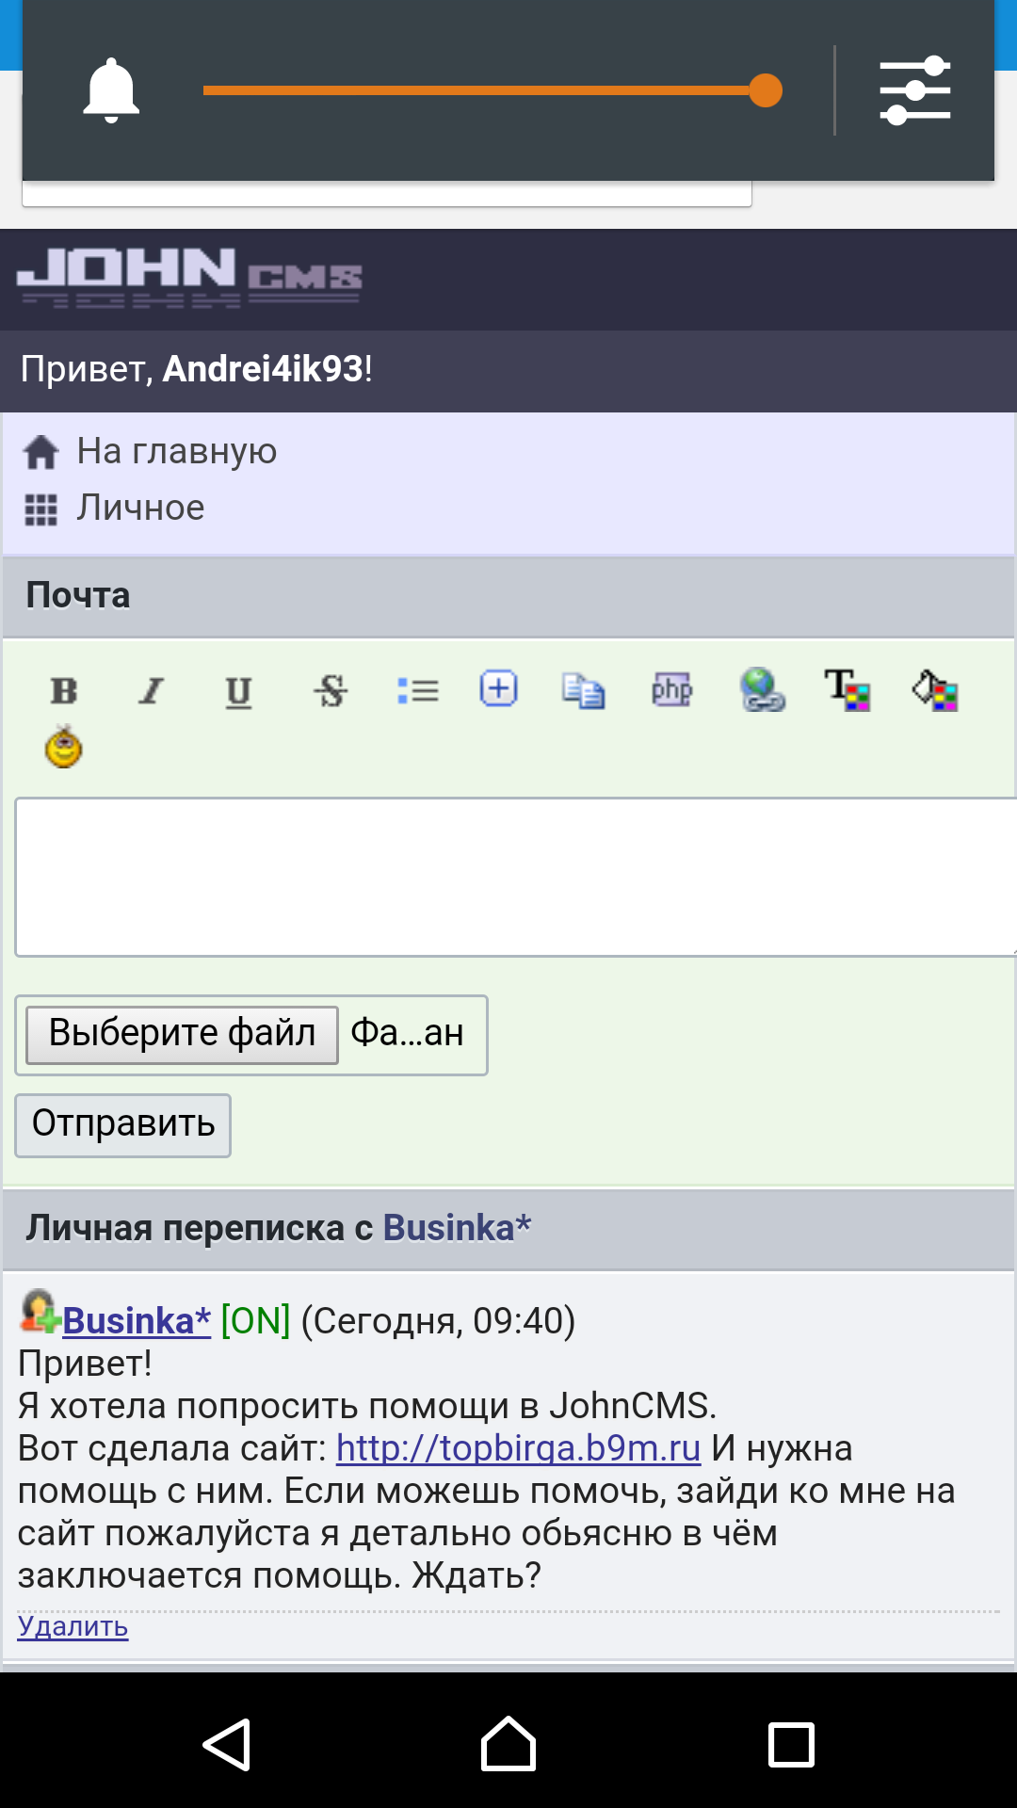Insert a bulleted list
1017x1808 pixels.
418,691
